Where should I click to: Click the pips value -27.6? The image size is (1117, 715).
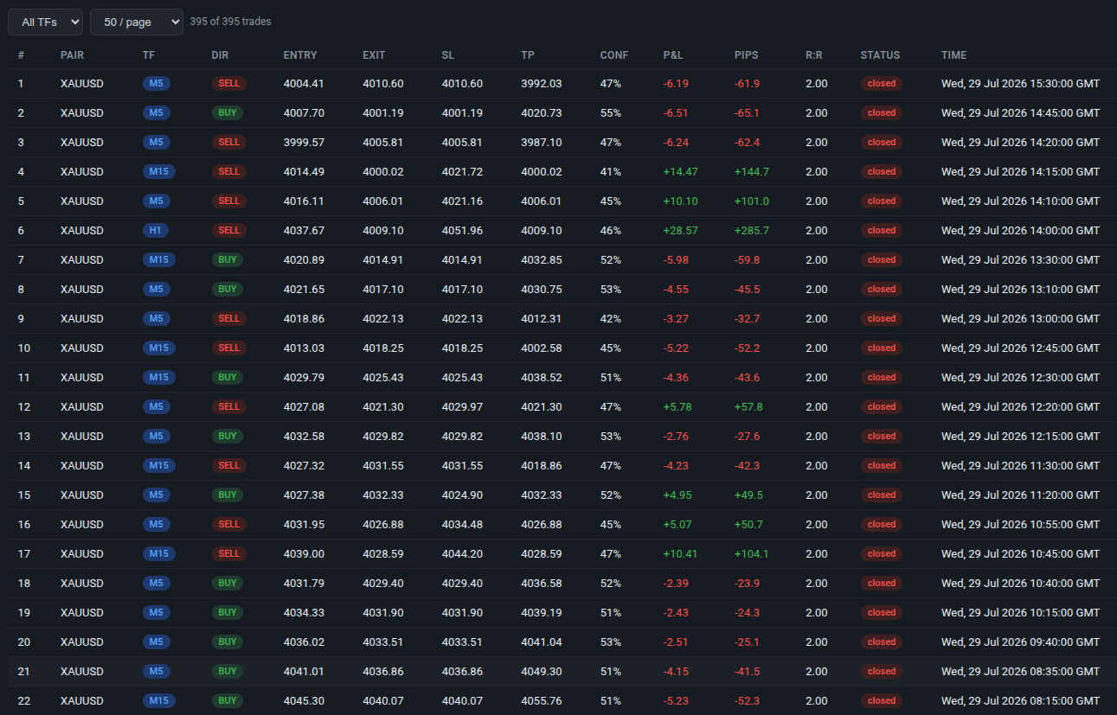748,437
